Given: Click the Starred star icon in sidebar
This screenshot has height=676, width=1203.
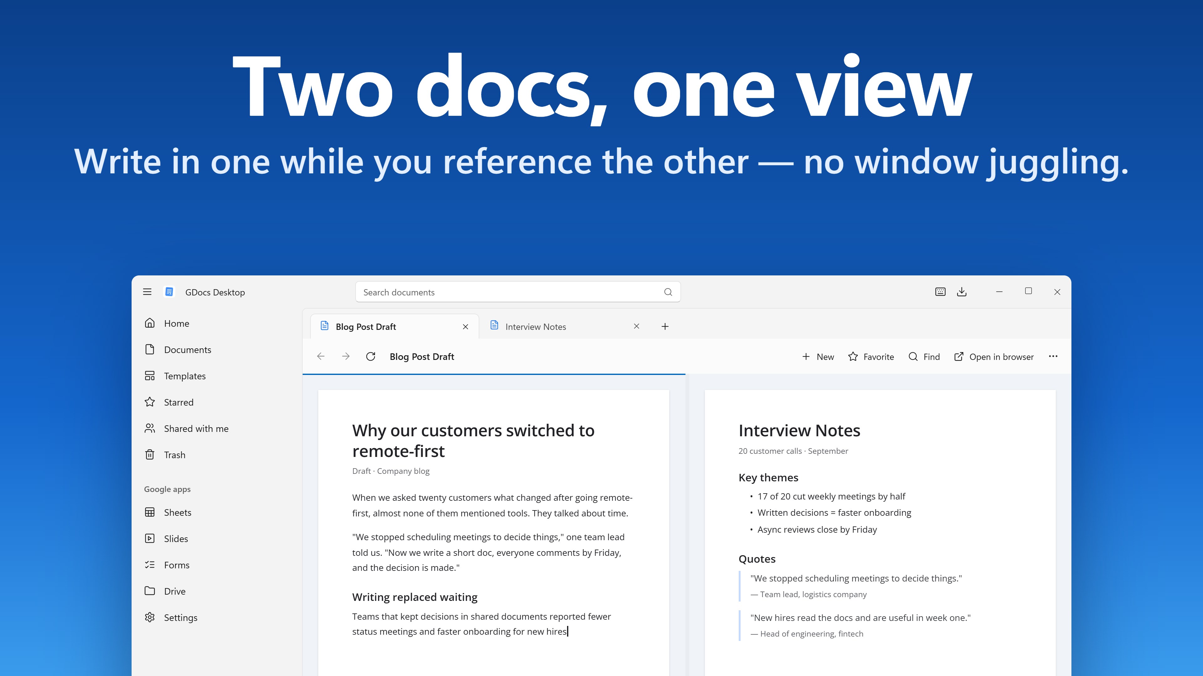Looking at the screenshot, I should 149,402.
